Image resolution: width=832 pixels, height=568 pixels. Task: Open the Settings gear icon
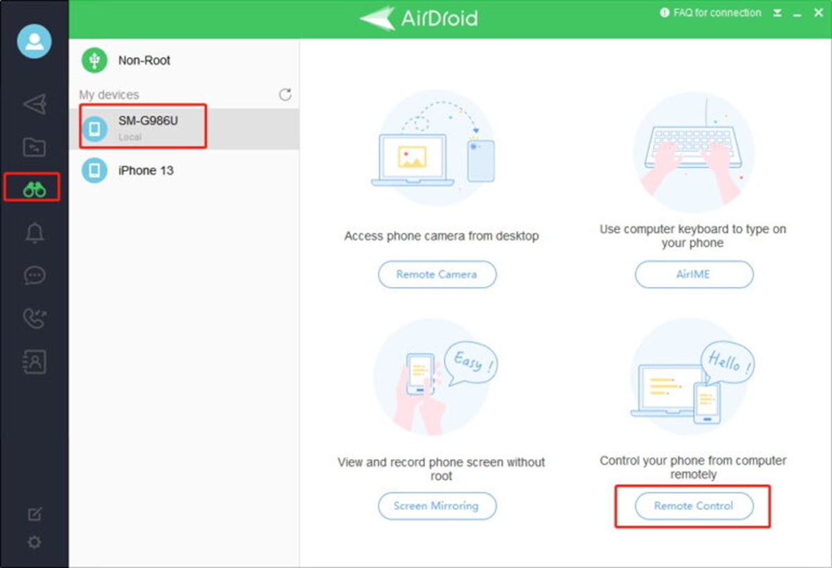[34, 542]
